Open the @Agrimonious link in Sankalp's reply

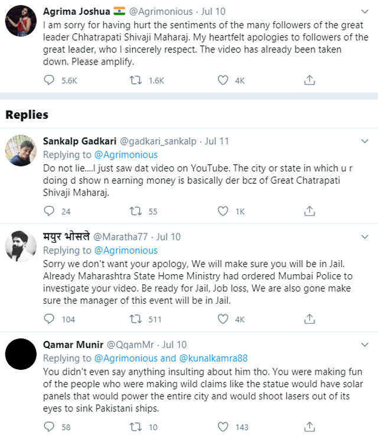click(x=126, y=155)
